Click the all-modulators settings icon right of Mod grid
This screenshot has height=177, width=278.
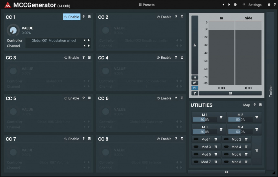257,151
